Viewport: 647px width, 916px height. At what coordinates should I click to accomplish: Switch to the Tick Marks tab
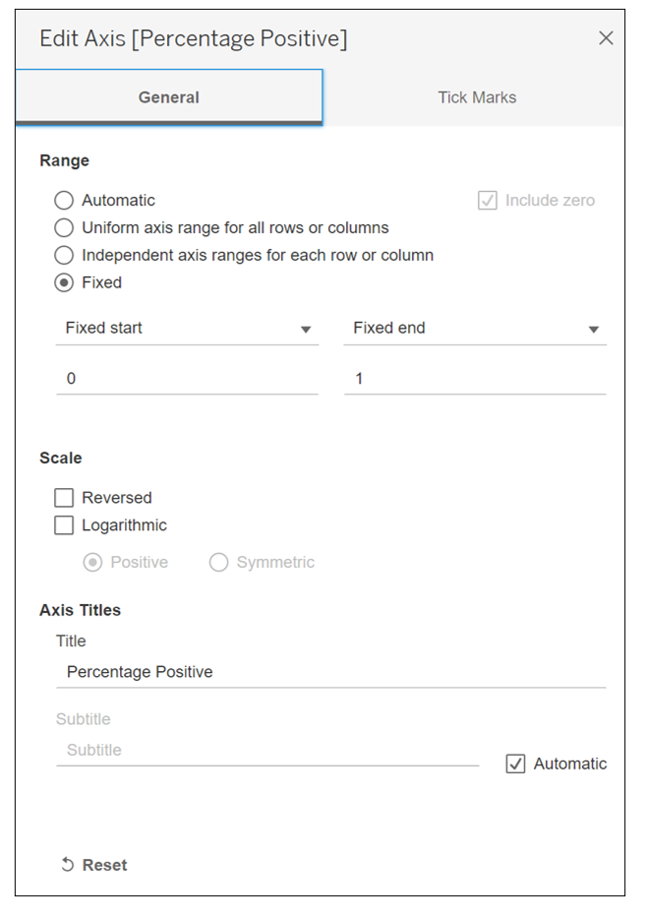pos(477,97)
